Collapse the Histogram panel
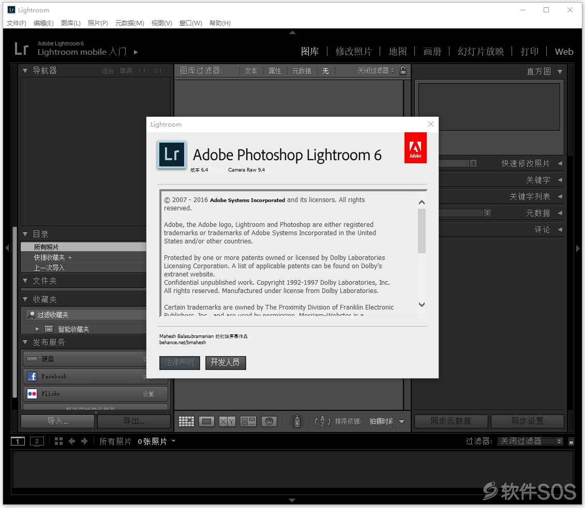This screenshot has width=585, height=508. 560,71
